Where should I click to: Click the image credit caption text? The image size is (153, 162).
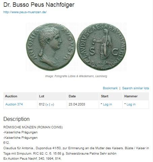coord(76,76)
